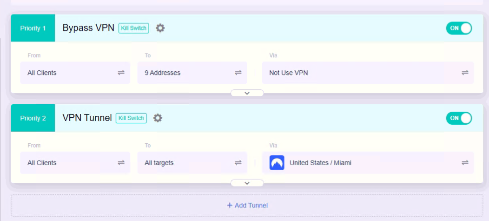Viewport: 489px width, 221px height.
Task: Toggle Kill Switch badge on Bypass VPN
Action: click(134, 28)
